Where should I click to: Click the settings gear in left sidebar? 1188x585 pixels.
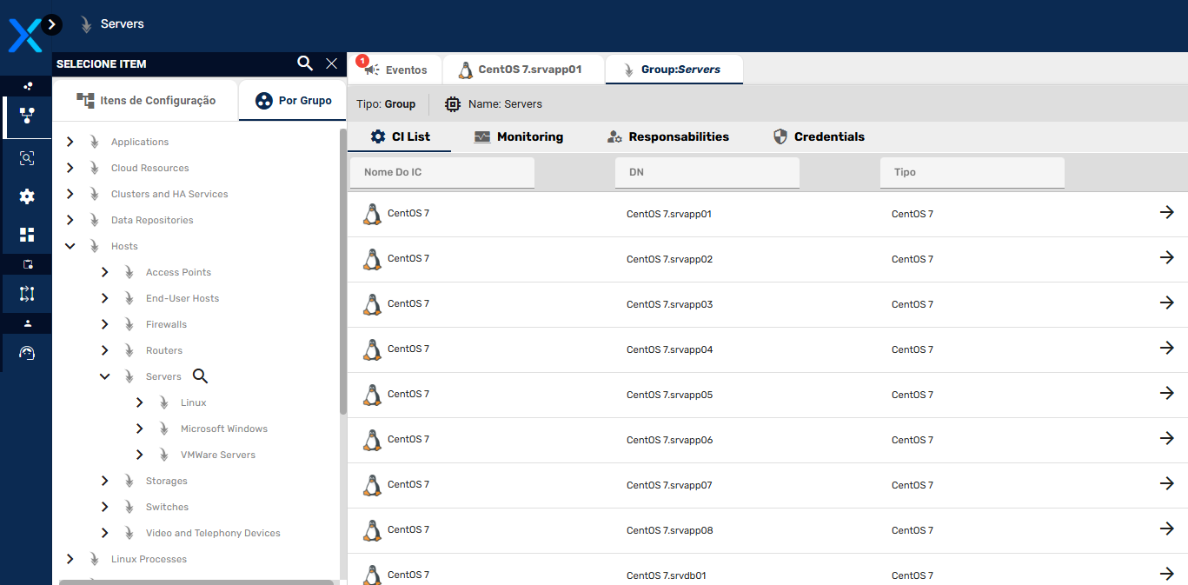coord(27,196)
